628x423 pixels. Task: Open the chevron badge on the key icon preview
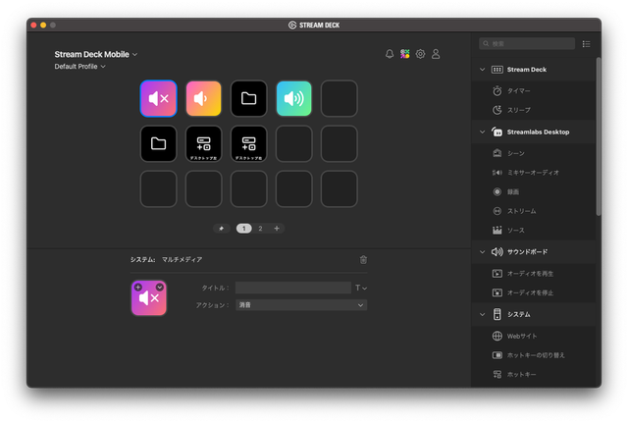click(159, 288)
